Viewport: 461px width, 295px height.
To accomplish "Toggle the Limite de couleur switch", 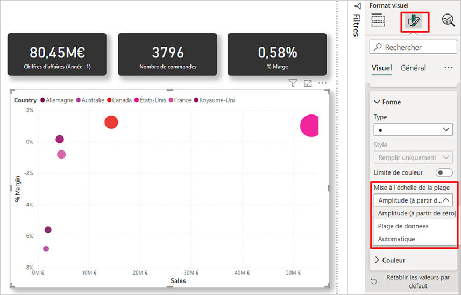I will (x=444, y=172).
